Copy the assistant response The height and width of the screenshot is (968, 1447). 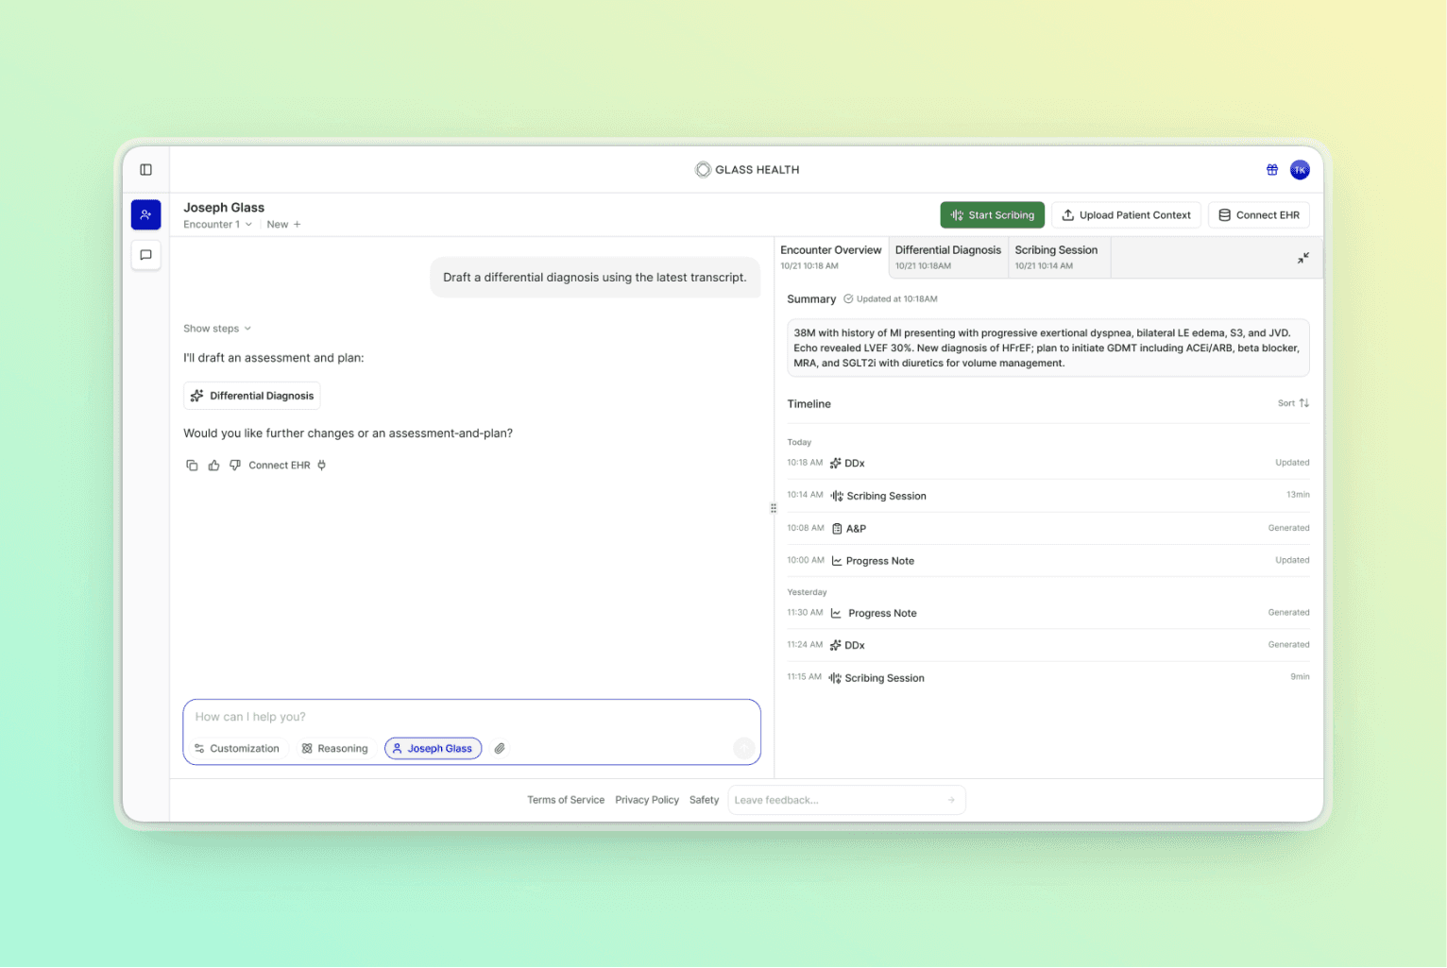point(192,466)
